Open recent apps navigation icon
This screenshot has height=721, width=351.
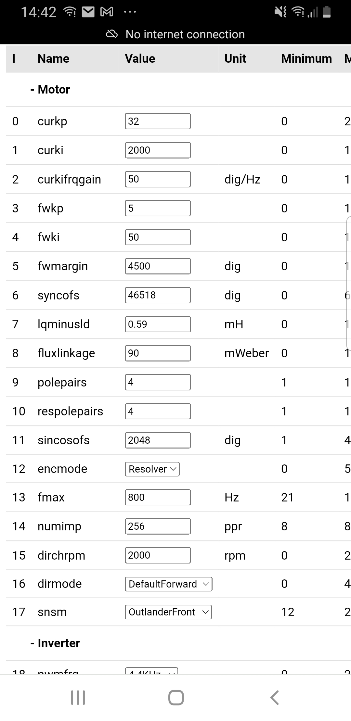(x=78, y=697)
